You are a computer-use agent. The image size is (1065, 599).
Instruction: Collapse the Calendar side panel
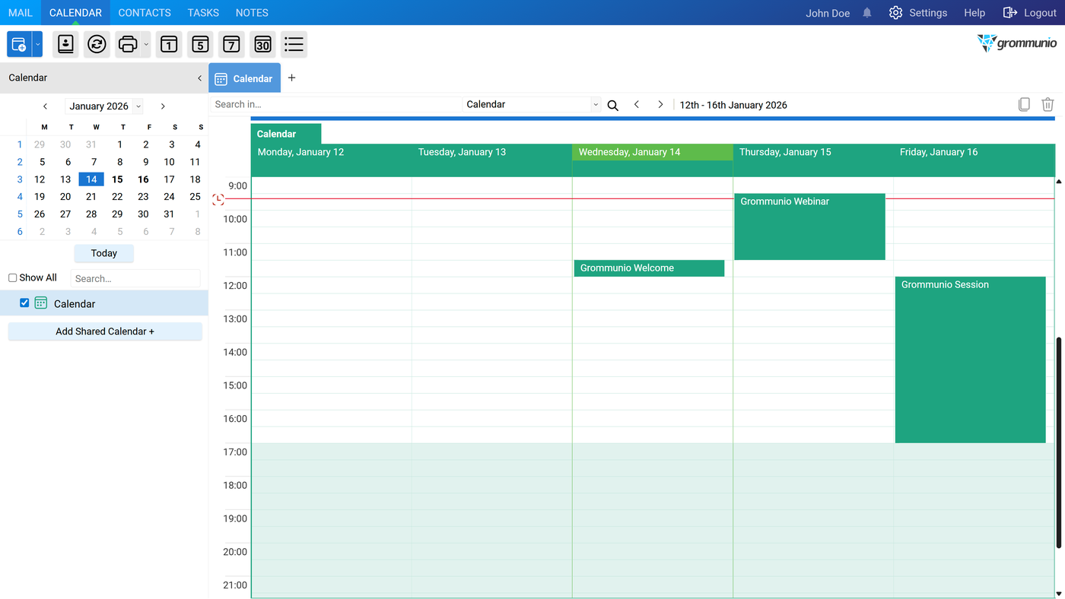pyautogui.click(x=199, y=78)
